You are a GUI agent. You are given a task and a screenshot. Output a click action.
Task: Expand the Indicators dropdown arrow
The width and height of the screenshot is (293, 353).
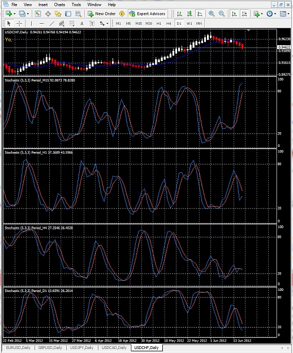pos(262,14)
